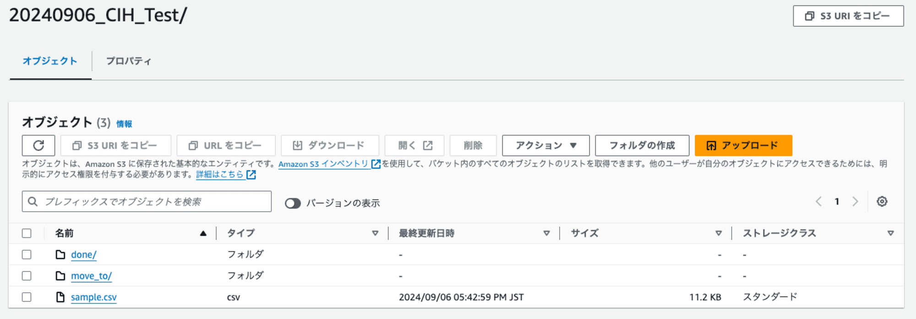Click page number 1 in pagination
Screen dimensions: 916x319
point(837,202)
